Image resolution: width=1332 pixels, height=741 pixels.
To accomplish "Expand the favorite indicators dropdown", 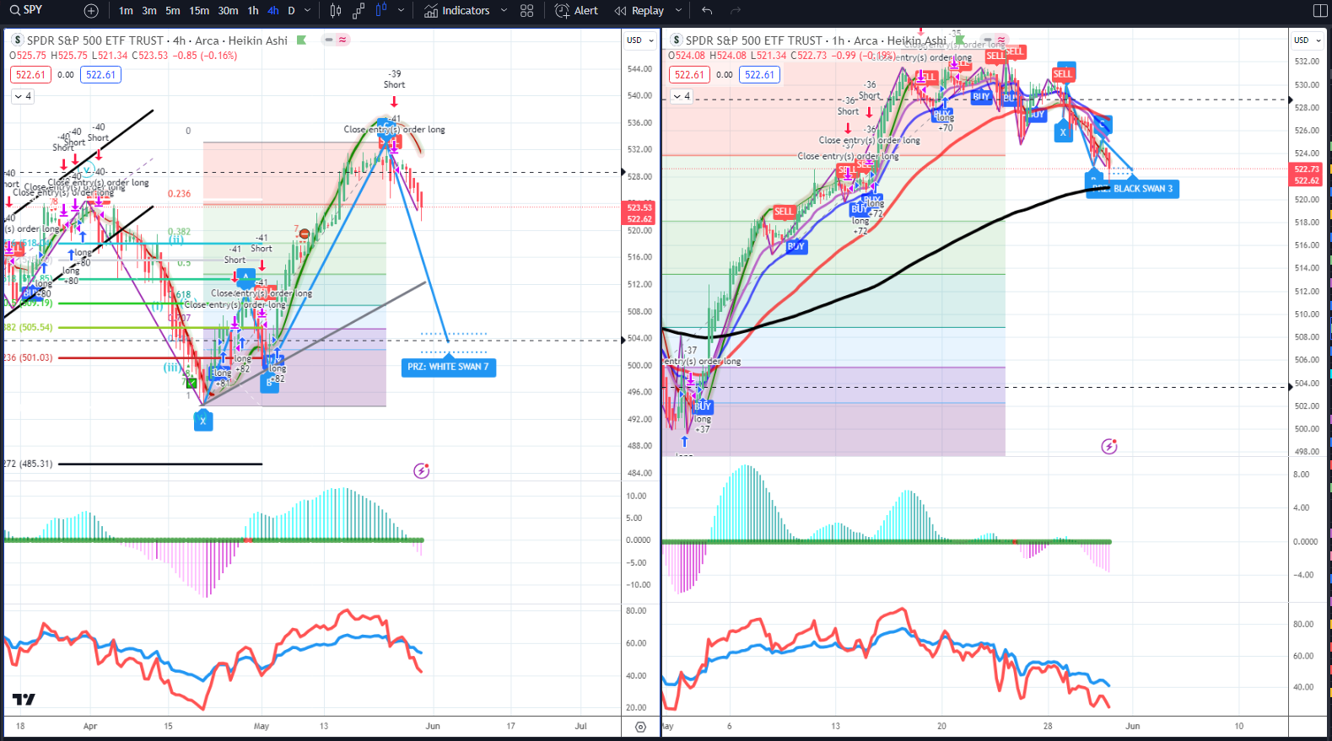I will point(504,11).
